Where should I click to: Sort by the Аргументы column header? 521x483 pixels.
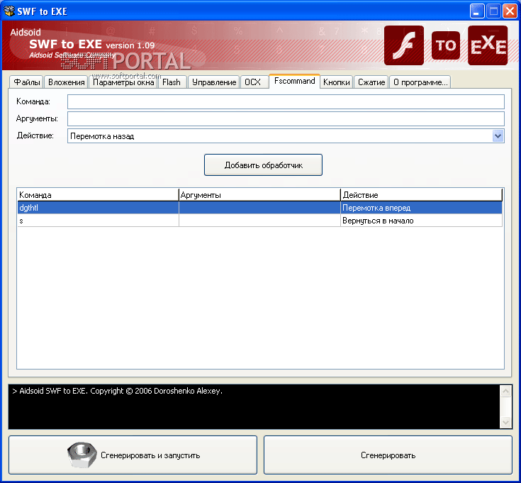pyautogui.click(x=259, y=195)
